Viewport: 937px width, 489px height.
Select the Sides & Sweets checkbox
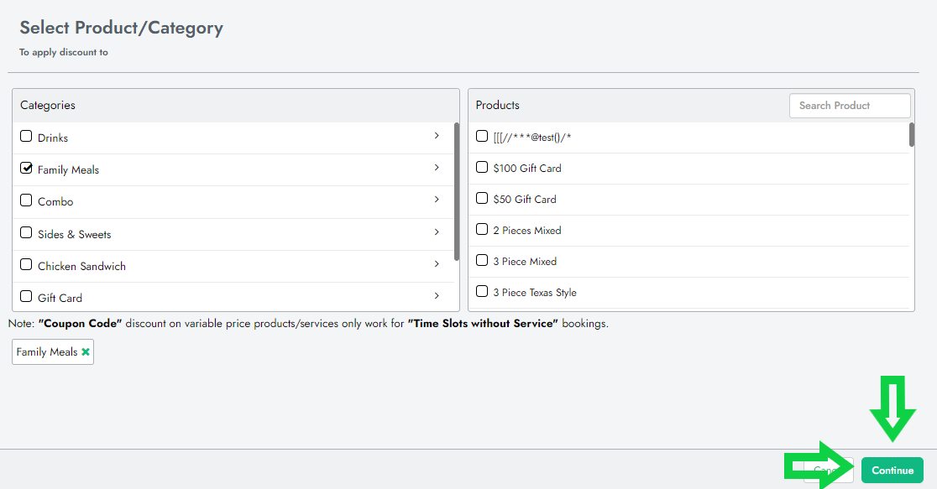pos(26,233)
